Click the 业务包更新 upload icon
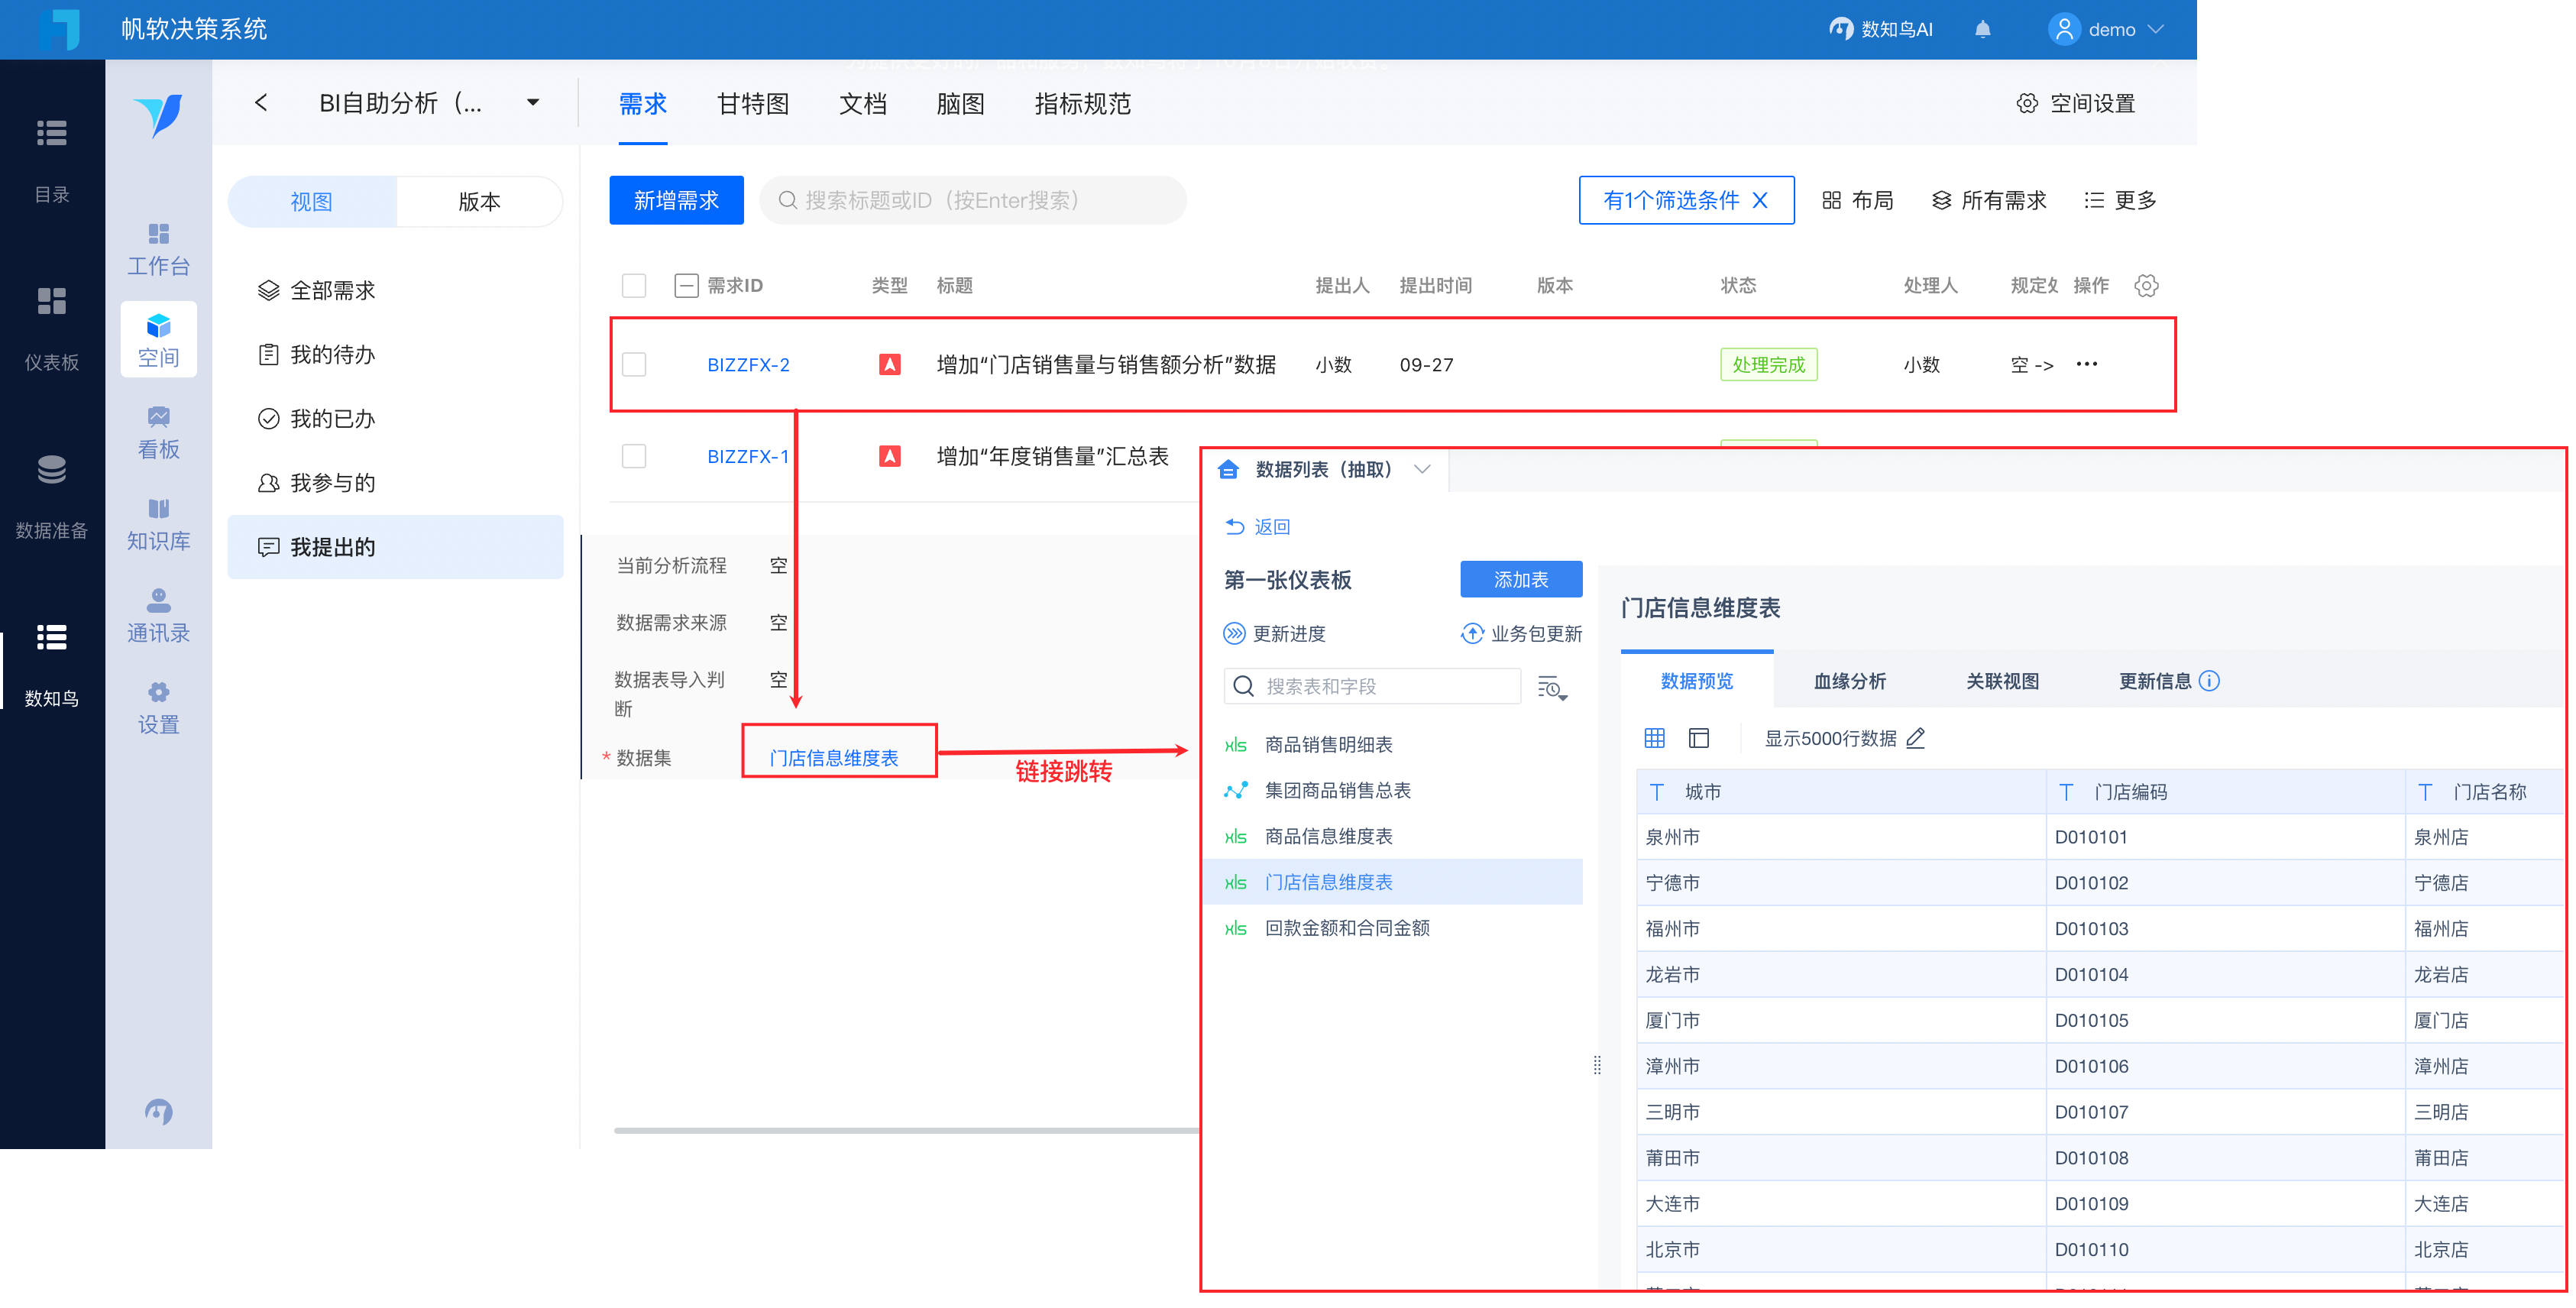This screenshot has width=2576, height=1308. [x=1472, y=633]
